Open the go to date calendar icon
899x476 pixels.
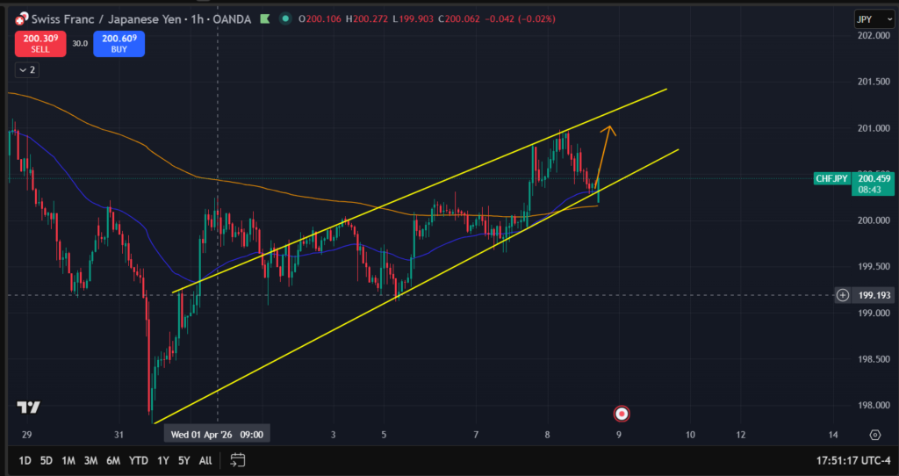(238, 460)
